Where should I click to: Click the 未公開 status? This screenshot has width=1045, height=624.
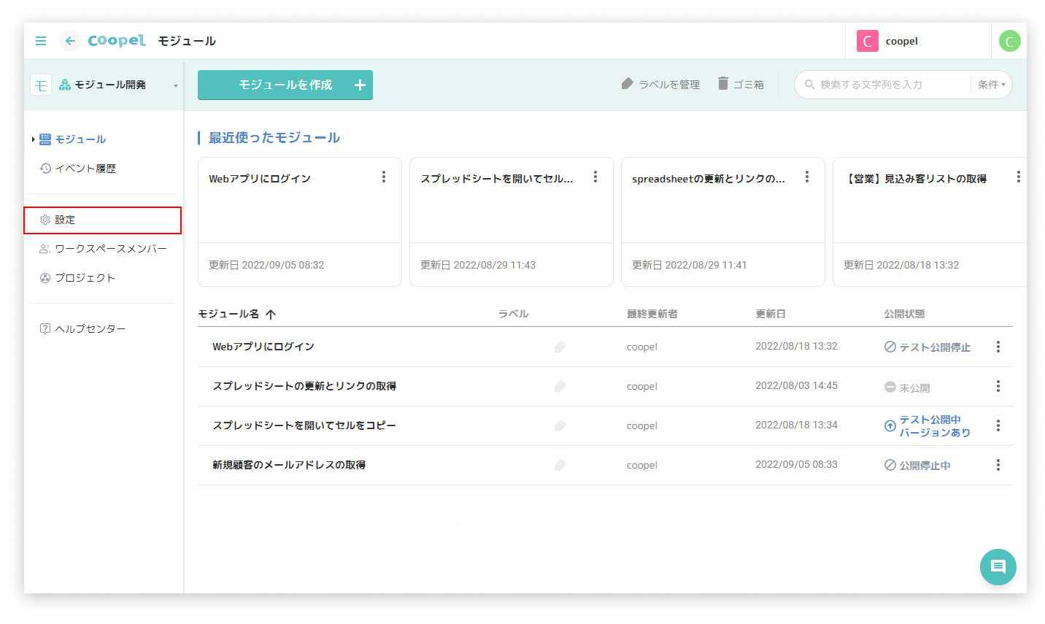click(x=907, y=388)
